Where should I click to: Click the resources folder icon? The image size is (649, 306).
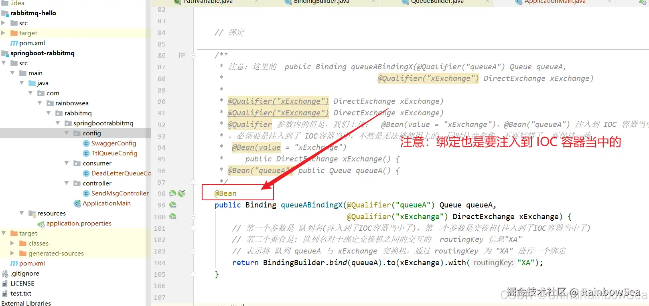(x=32, y=213)
